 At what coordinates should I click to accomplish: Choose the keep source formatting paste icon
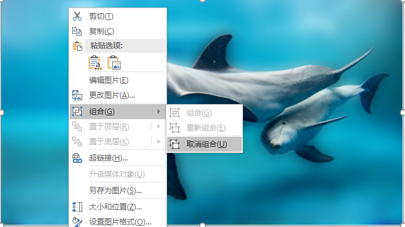point(95,63)
